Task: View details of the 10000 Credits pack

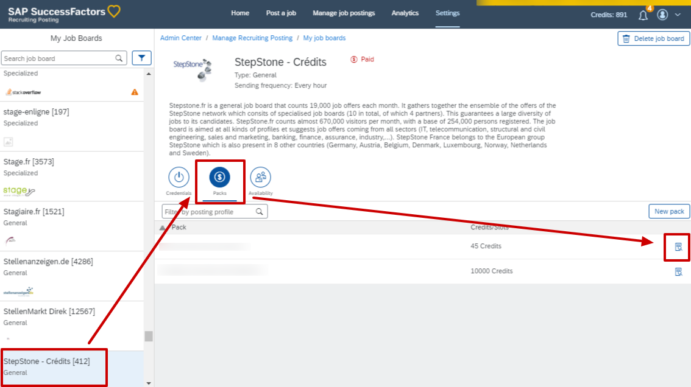Action: point(678,271)
